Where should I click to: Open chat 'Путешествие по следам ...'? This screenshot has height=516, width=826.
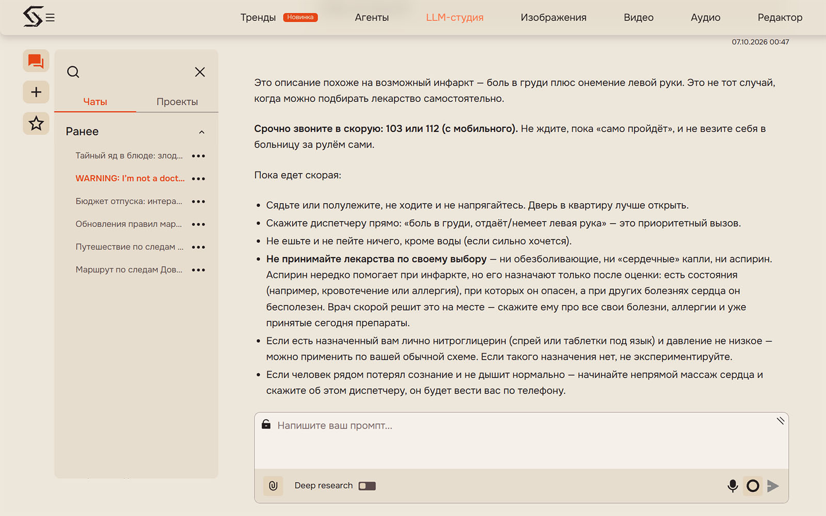130,246
